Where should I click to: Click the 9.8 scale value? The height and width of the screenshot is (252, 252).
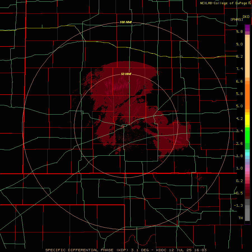pos(239,31)
